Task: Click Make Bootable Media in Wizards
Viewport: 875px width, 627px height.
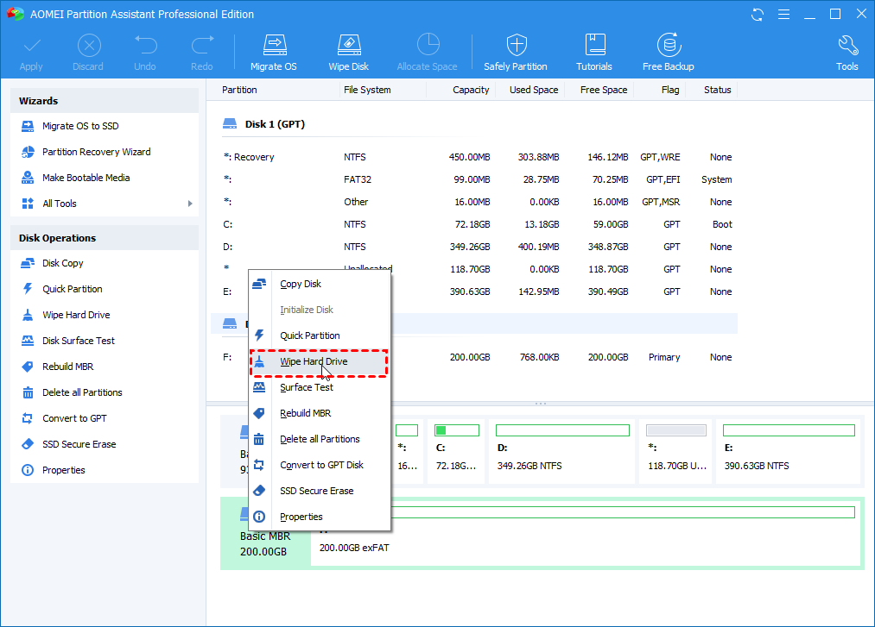Action: 86,178
